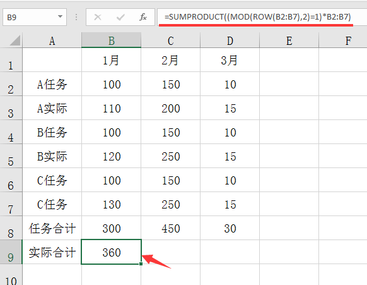367x285 pixels.
Task: Select row 9 header
Action: pyautogui.click(x=11, y=252)
